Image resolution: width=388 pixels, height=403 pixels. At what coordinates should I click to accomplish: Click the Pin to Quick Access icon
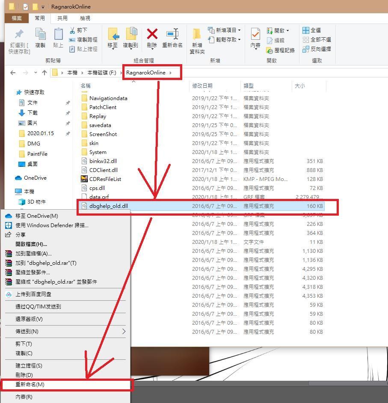point(19,34)
